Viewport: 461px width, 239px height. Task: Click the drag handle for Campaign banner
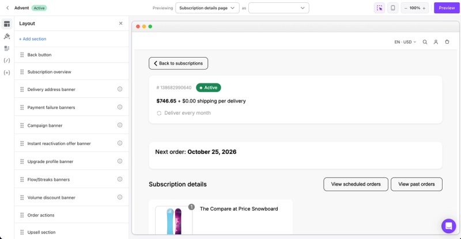(22, 126)
